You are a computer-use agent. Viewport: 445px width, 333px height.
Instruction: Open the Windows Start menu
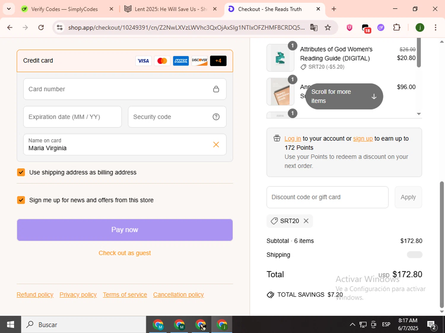click(x=10, y=325)
